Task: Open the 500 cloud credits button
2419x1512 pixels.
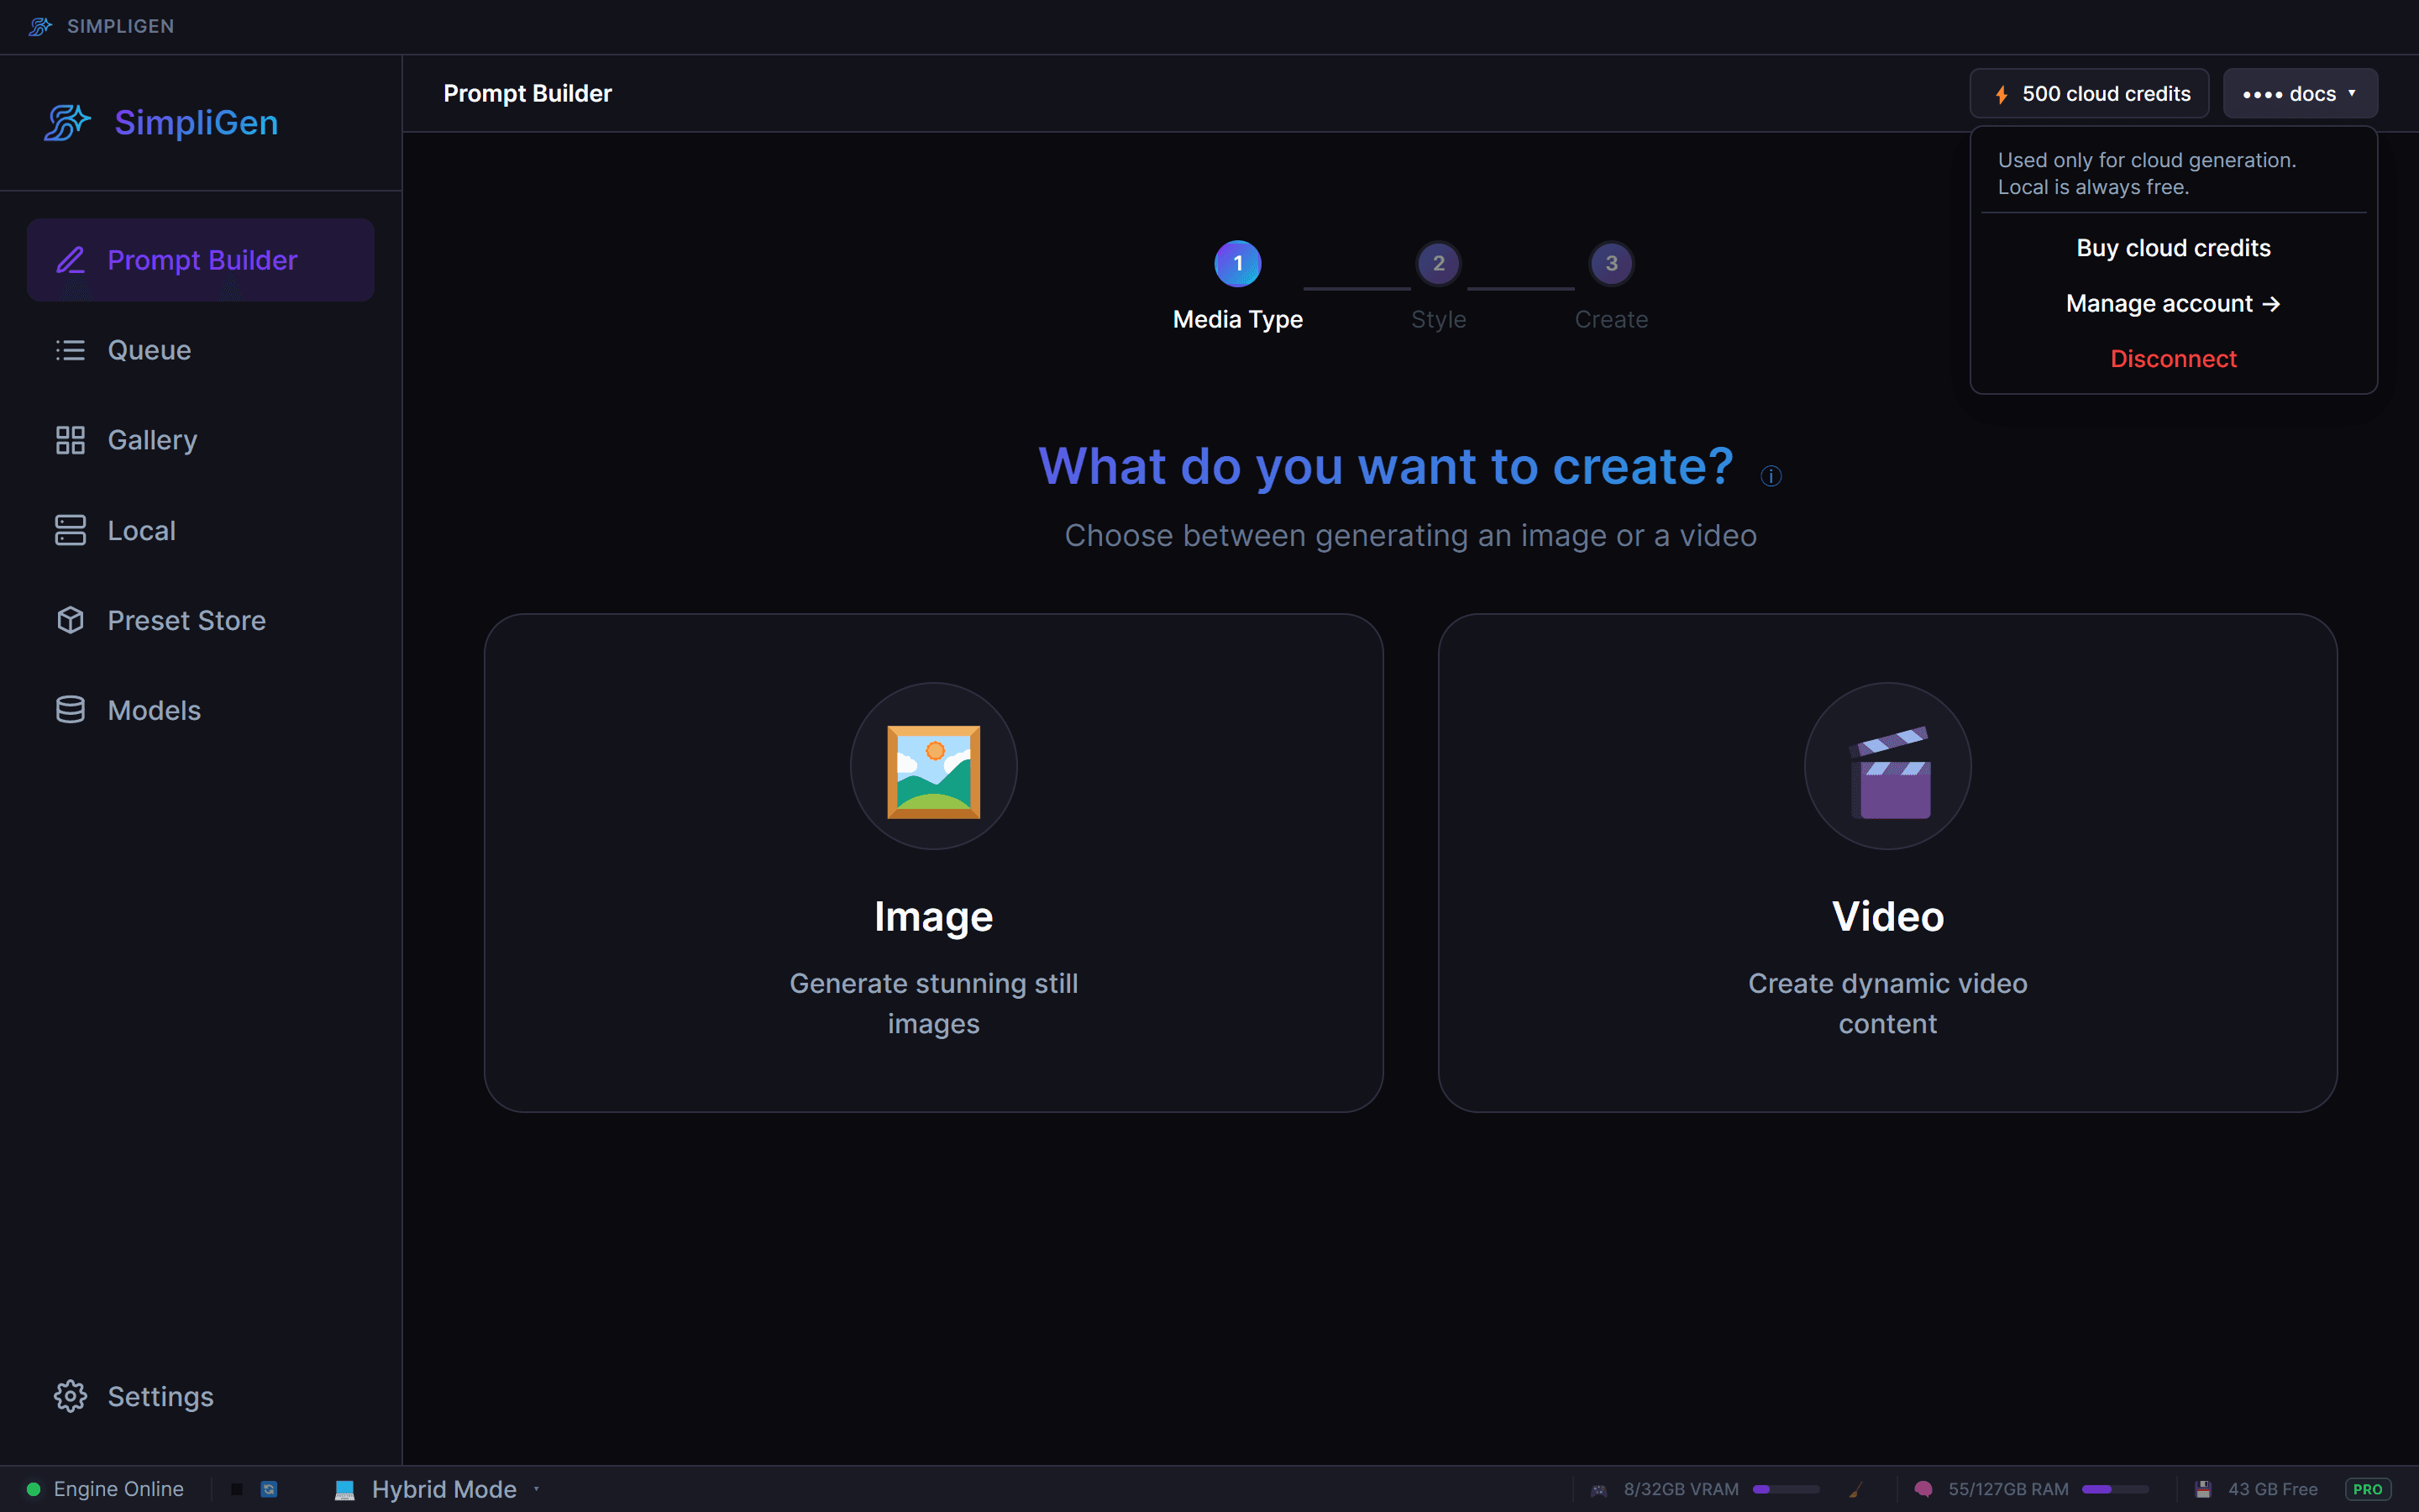Action: pos(2088,94)
